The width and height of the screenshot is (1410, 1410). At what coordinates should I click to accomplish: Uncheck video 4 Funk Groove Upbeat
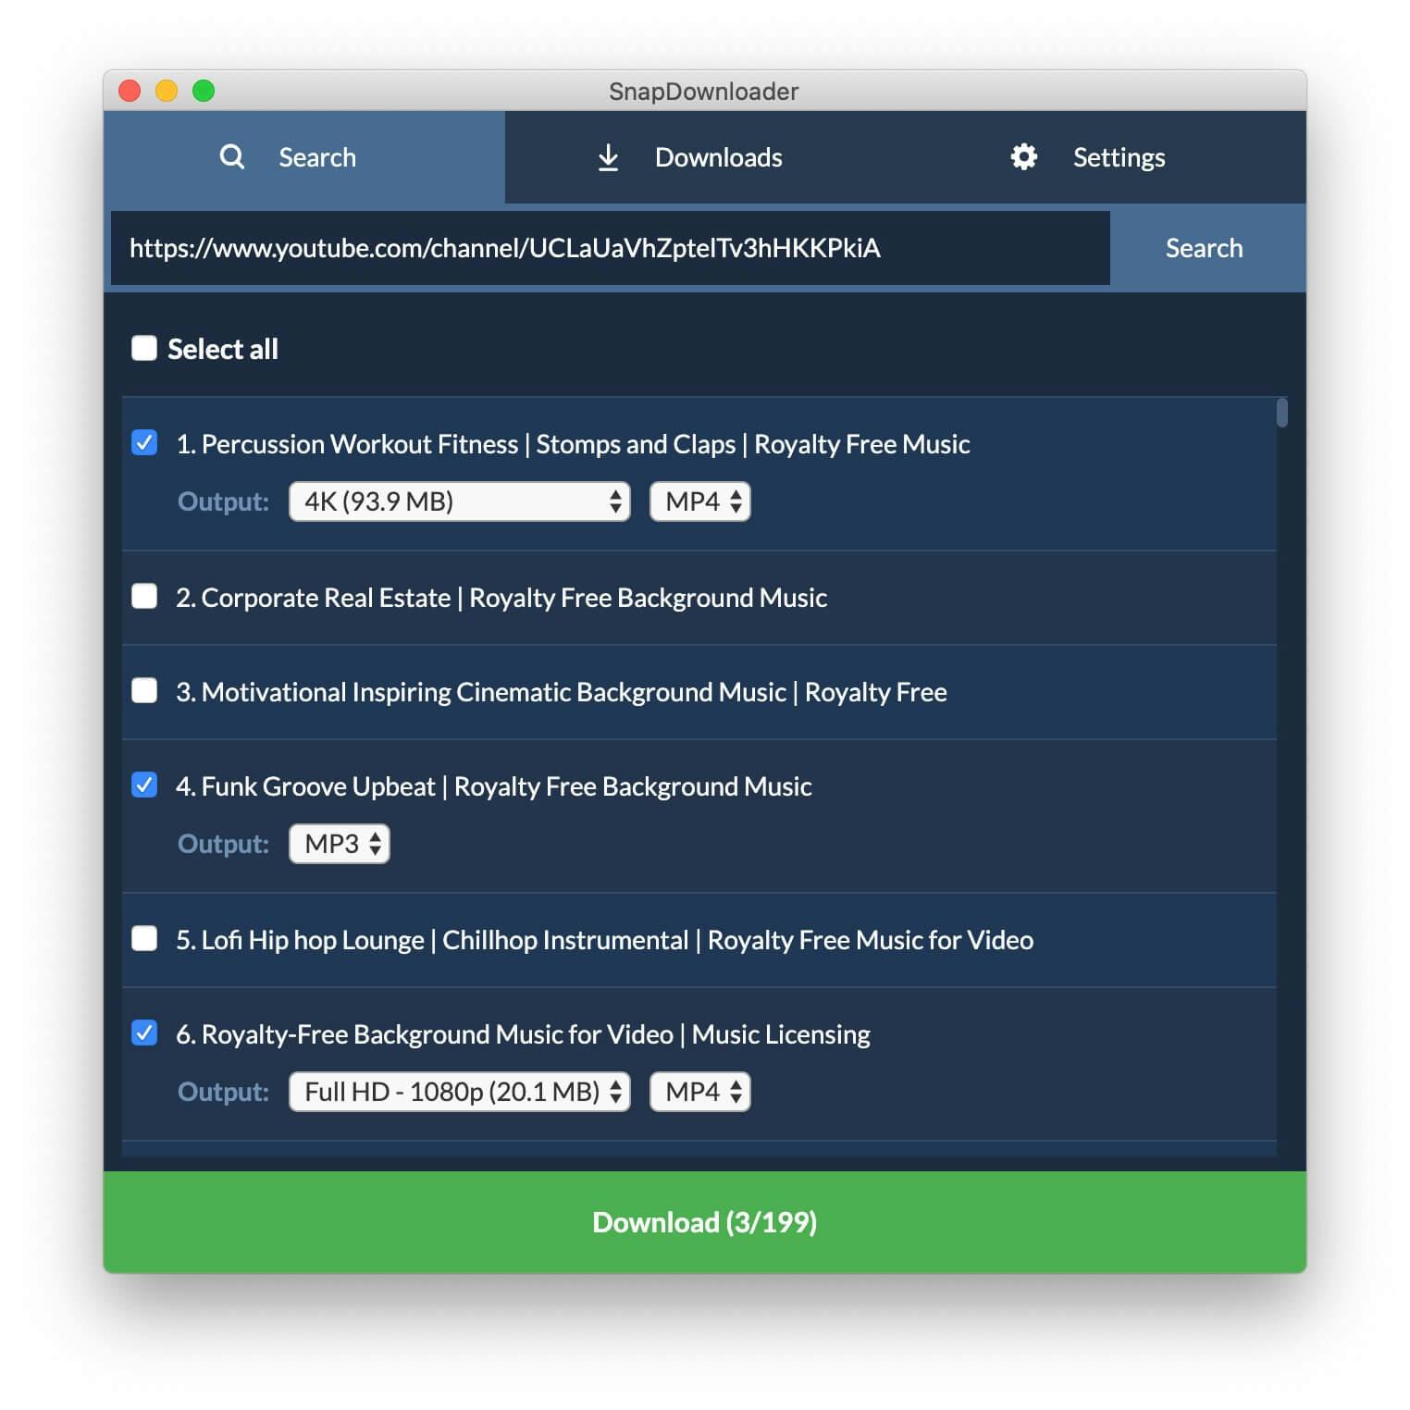[x=144, y=785]
